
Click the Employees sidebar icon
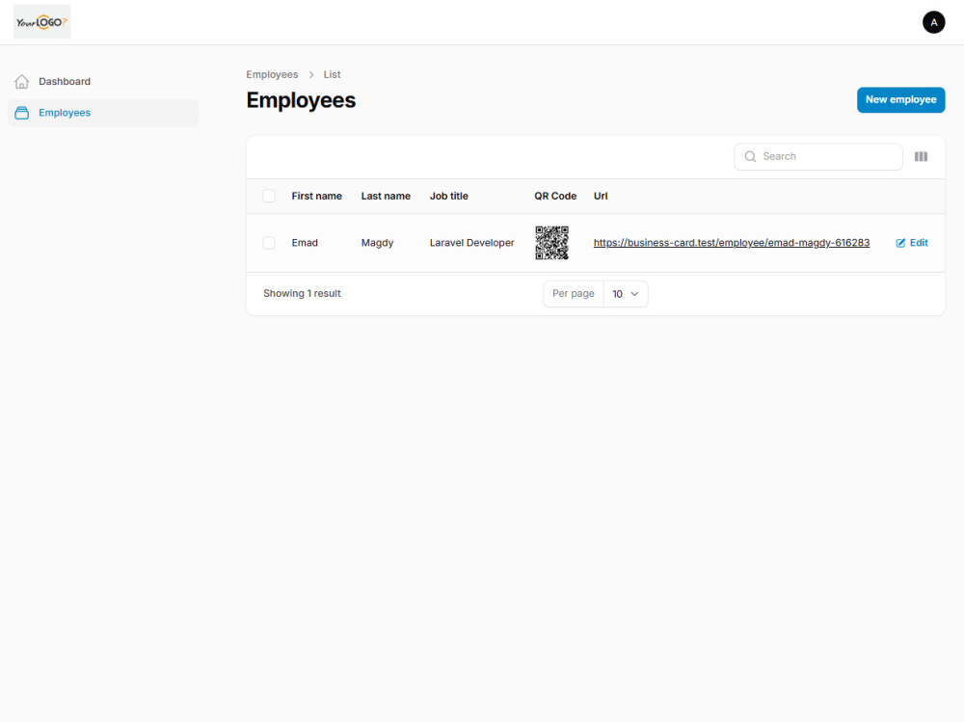21,113
